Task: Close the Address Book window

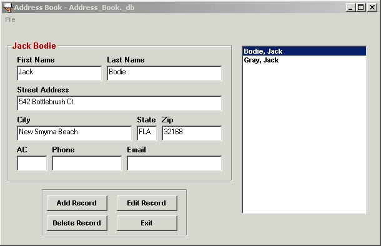Action: [372, 7]
